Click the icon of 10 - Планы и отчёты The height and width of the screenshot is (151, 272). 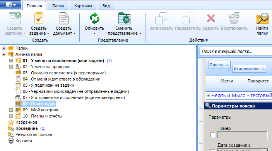18,116
